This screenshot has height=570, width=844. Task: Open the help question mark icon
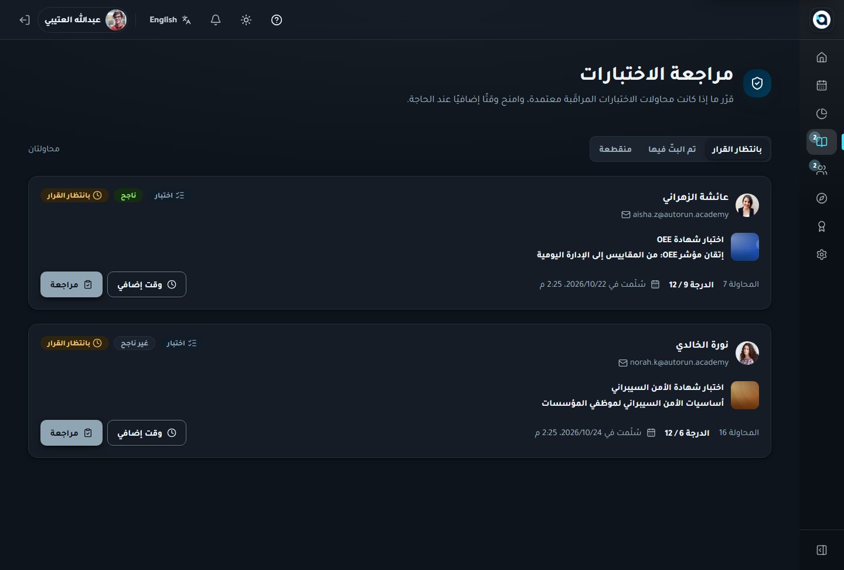[277, 20]
